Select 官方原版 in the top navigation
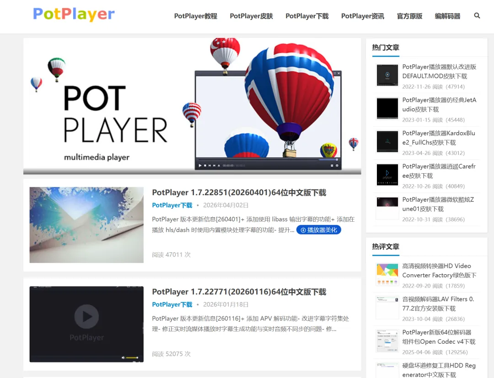This screenshot has height=378, width=494. [x=409, y=16]
